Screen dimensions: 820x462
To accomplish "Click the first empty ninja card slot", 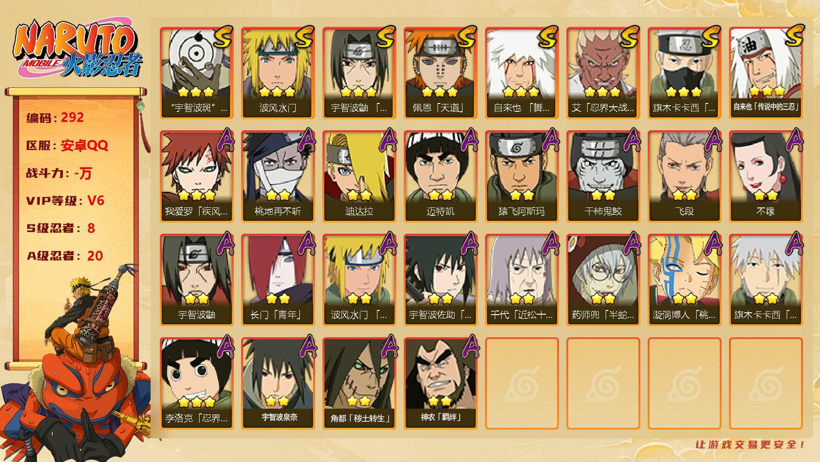I will click(x=522, y=383).
